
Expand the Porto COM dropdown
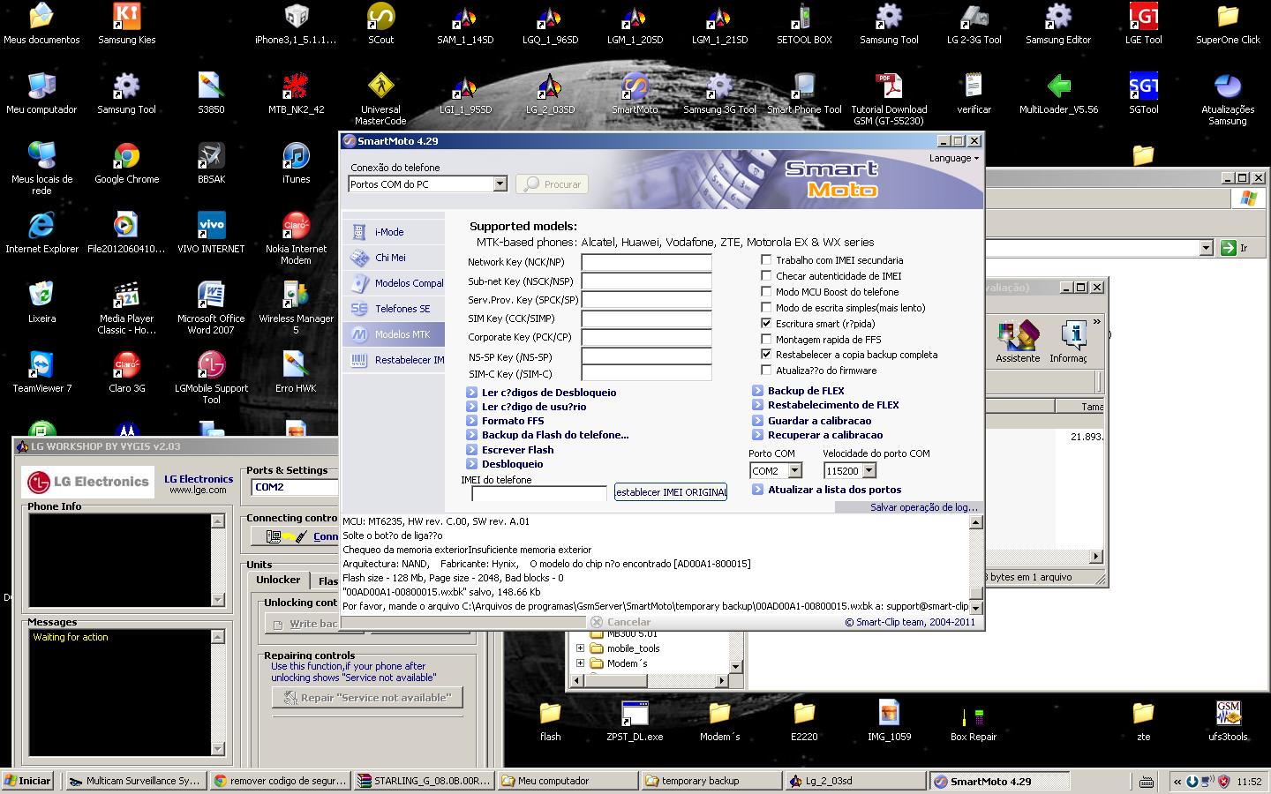pos(794,471)
